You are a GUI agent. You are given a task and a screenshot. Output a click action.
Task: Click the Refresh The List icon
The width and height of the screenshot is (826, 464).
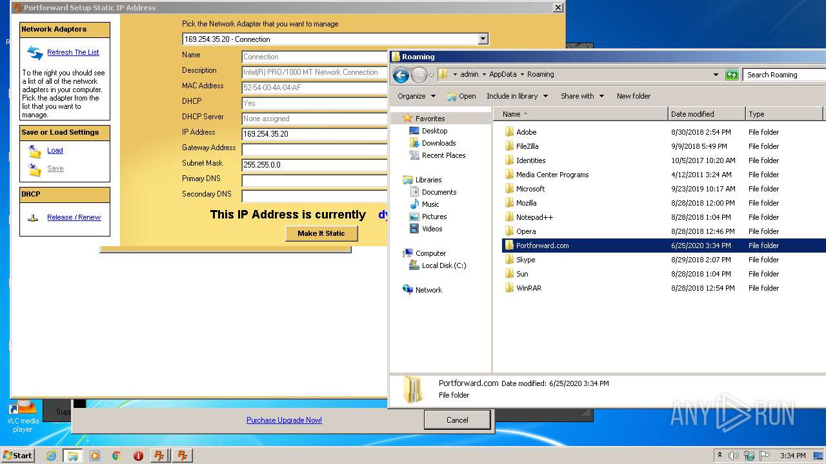point(35,52)
